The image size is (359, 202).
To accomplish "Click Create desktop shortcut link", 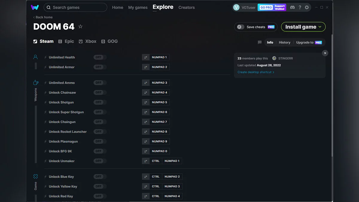I will 256,72.
